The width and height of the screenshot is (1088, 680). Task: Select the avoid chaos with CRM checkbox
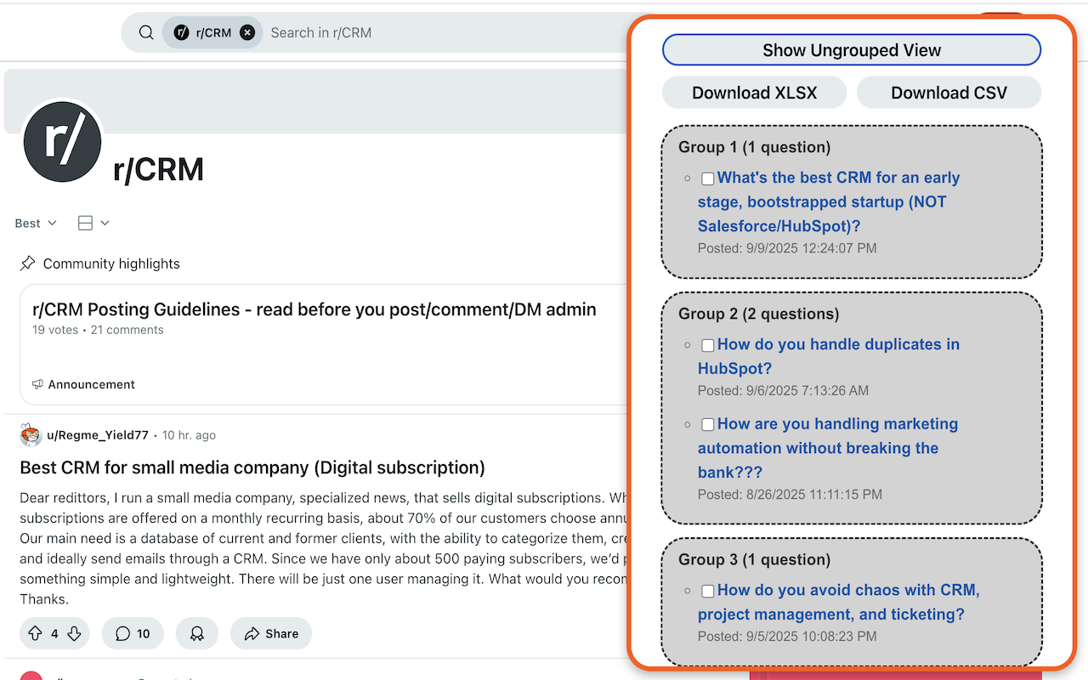coord(707,591)
